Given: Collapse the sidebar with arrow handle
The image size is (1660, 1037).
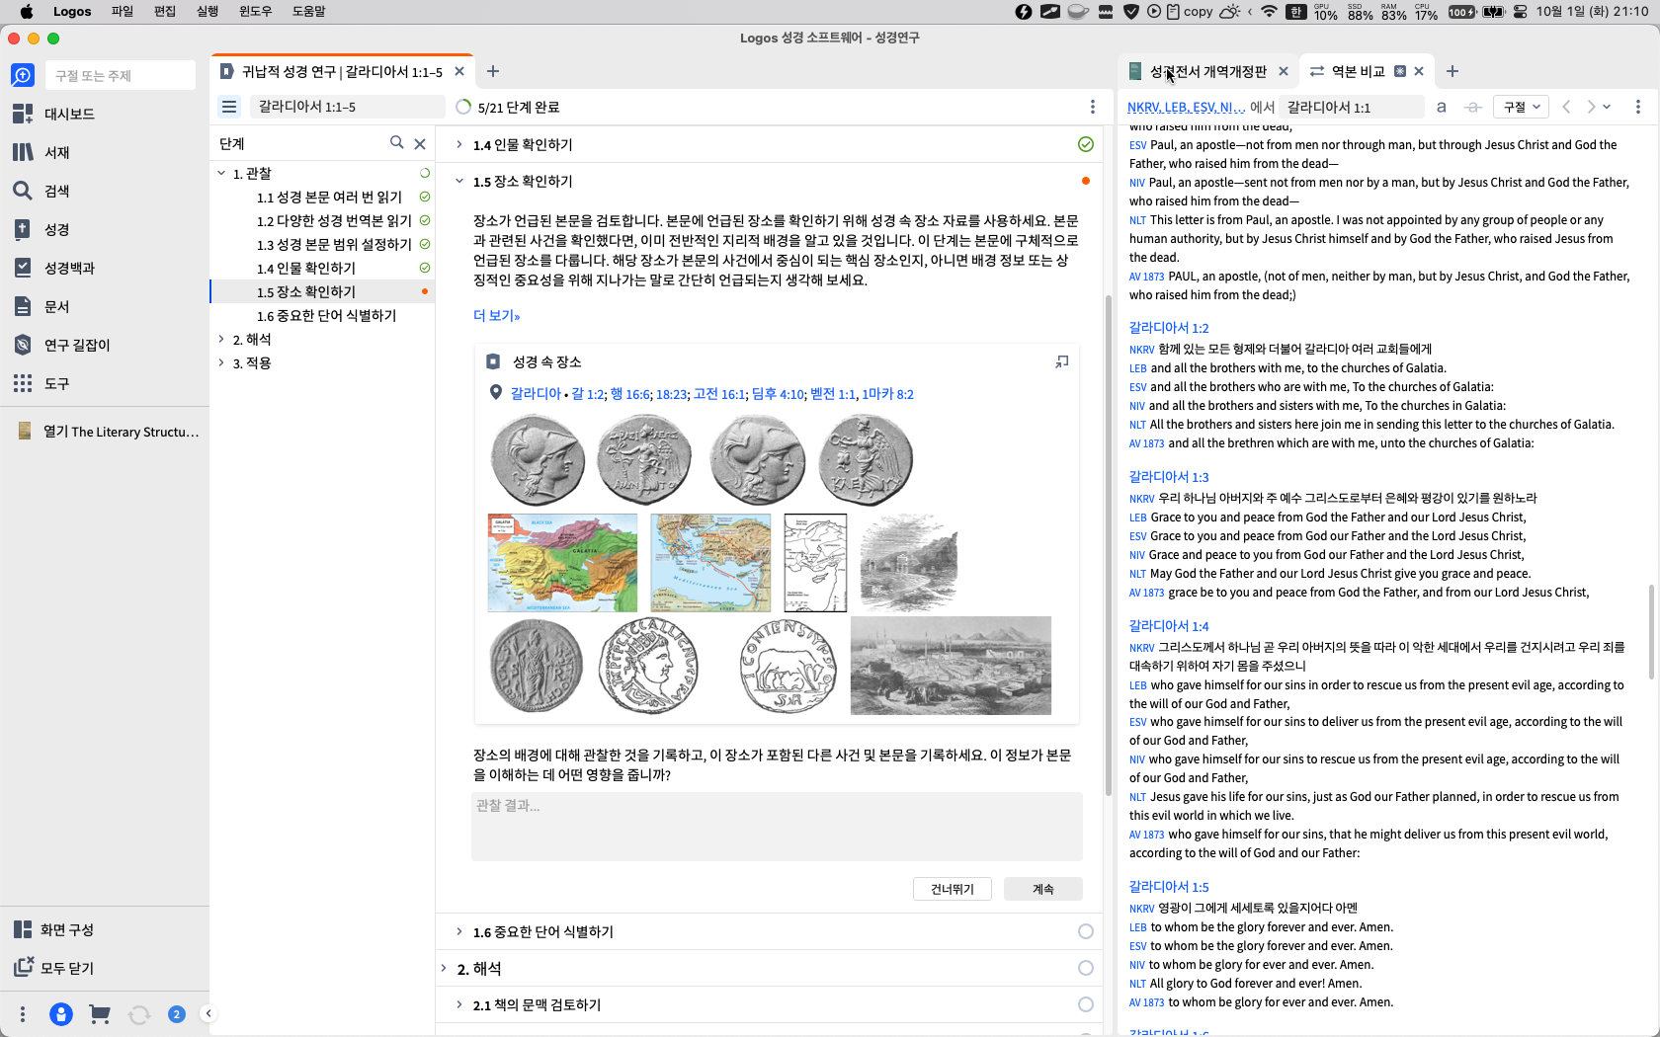Looking at the screenshot, I should pos(207,1013).
